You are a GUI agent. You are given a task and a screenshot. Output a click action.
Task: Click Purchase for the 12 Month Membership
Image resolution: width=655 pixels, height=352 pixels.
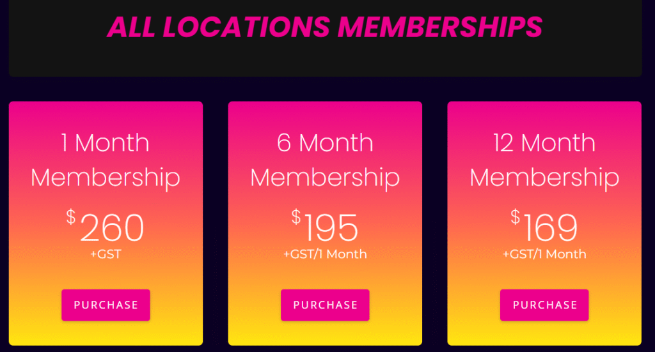point(544,305)
